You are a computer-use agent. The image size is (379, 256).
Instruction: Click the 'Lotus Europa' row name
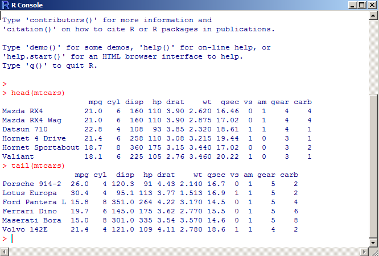click(x=30, y=193)
